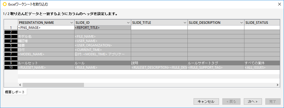Click the 日付: <MODEL_TIME> cell

click(103, 54)
